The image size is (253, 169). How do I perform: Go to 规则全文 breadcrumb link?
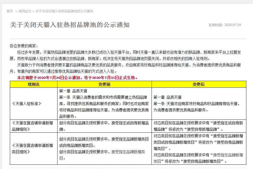(25, 11)
